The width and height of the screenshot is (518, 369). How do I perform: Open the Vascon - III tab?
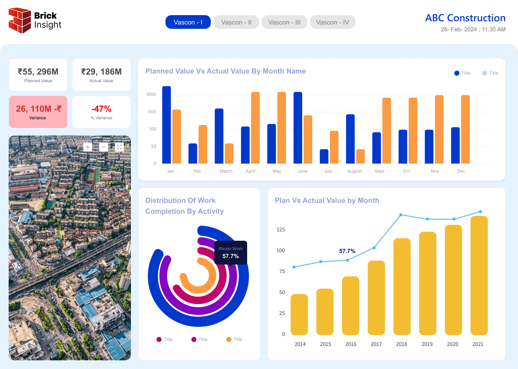click(x=285, y=22)
